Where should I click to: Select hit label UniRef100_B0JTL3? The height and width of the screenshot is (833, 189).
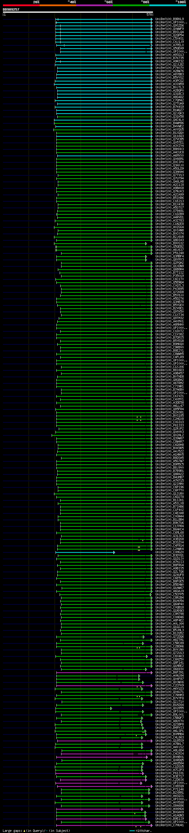pos(170,87)
